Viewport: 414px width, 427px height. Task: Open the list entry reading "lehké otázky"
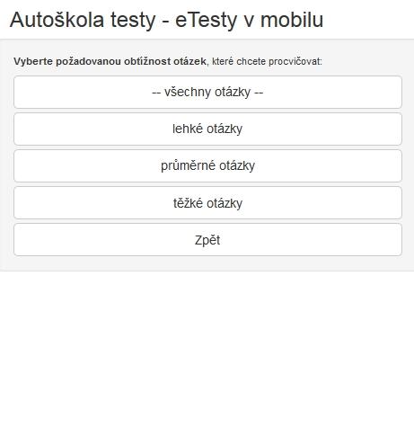point(207,129)
